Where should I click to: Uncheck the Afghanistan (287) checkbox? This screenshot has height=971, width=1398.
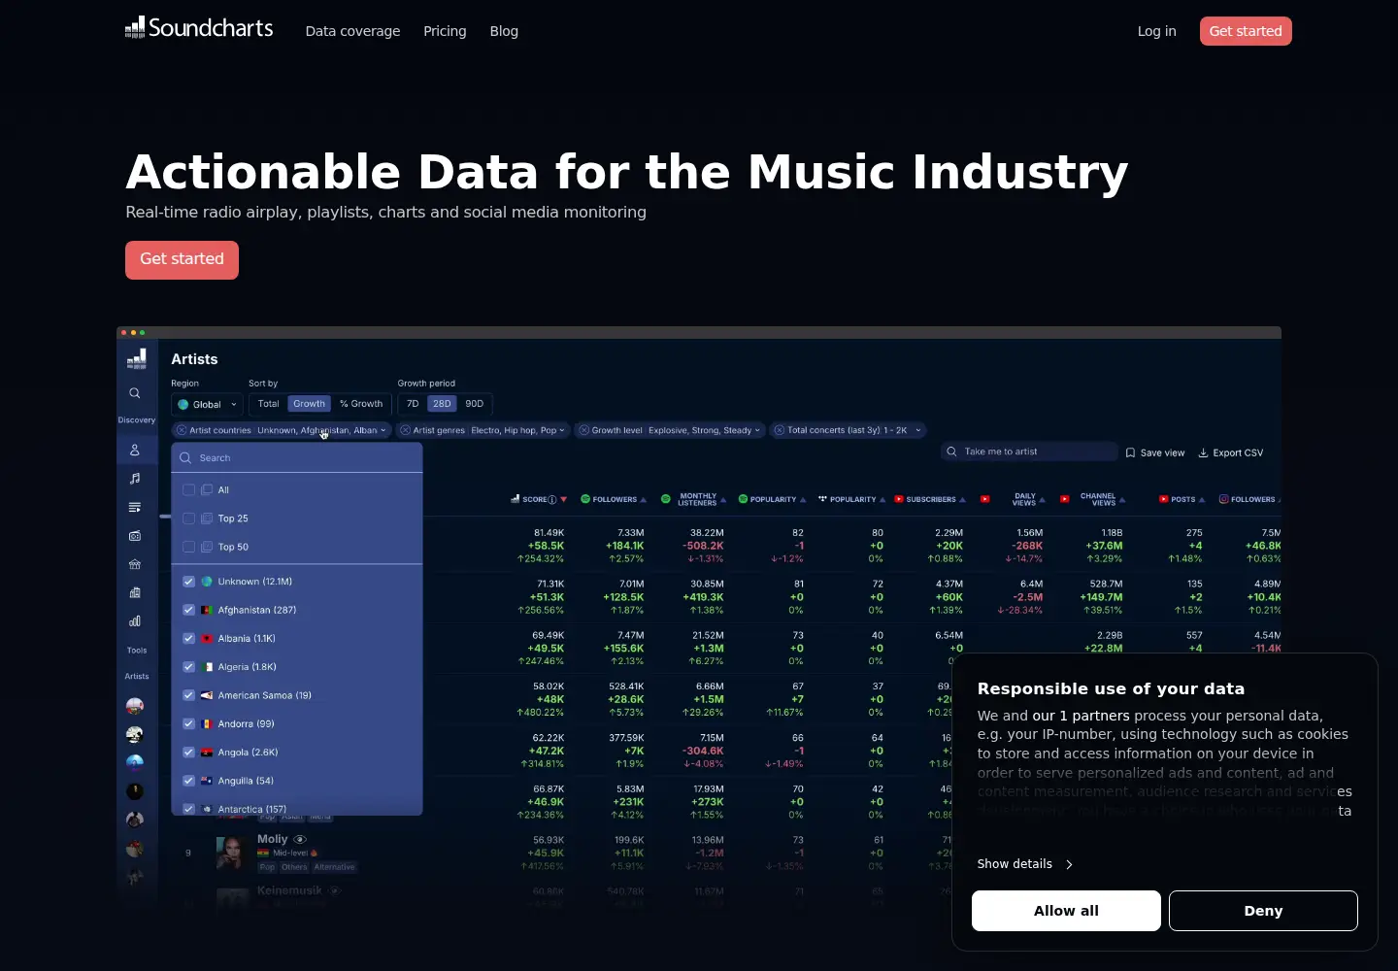tap(189, 610)
